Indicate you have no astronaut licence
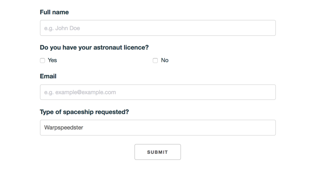 155,60
